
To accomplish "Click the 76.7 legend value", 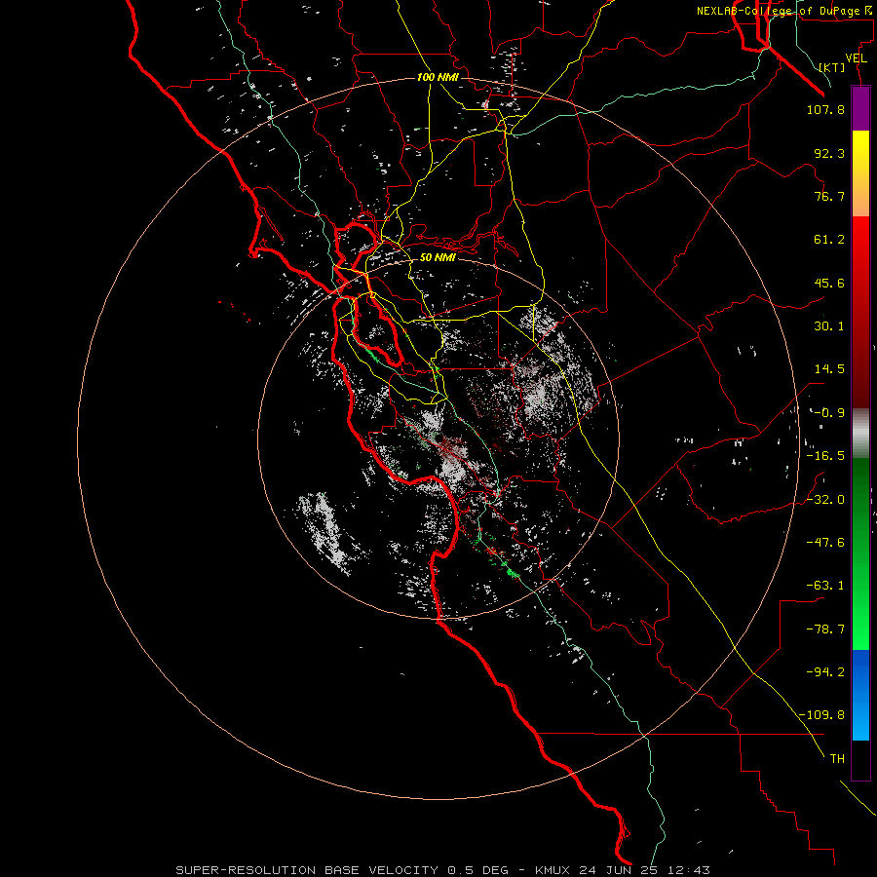I will coord(829,196).
